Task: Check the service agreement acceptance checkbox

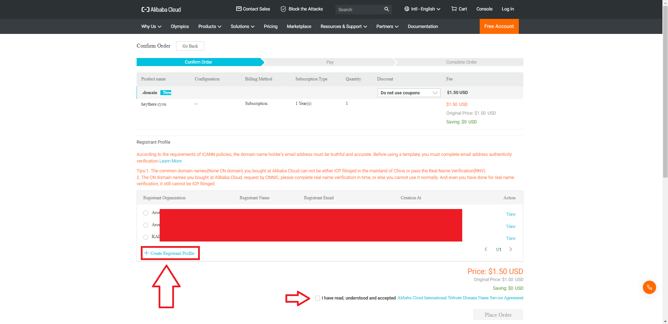Action: tap(317, 298)
